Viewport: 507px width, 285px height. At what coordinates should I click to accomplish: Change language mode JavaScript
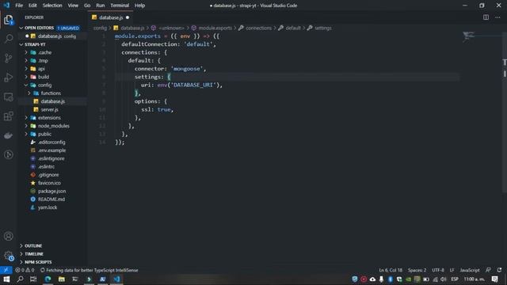tap(470, 270)
